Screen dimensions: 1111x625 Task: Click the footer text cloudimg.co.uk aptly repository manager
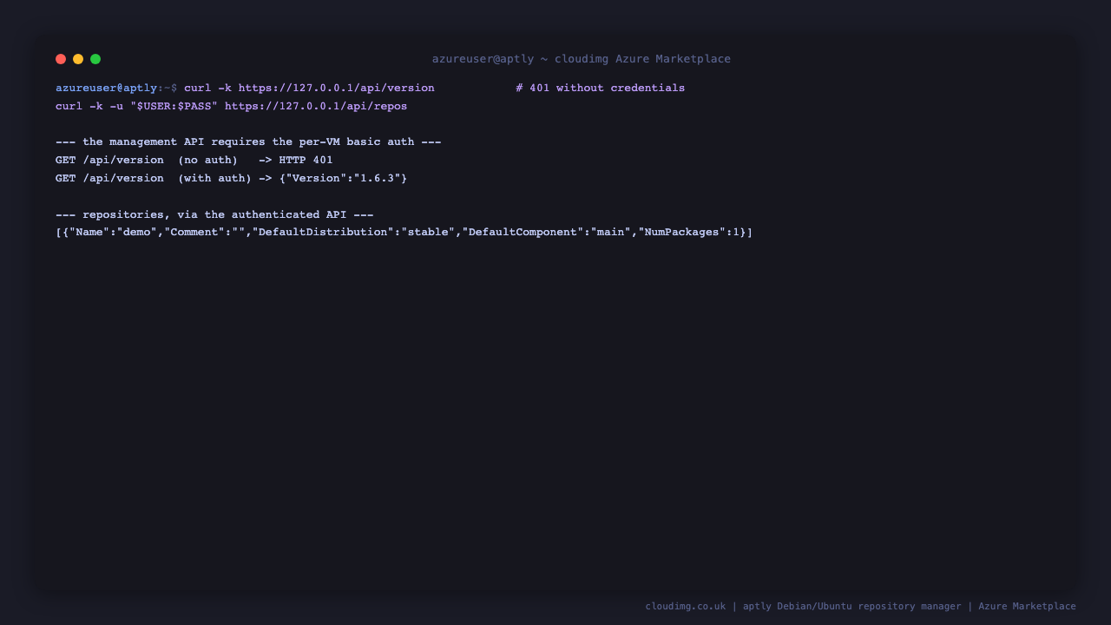click(860, 607)
